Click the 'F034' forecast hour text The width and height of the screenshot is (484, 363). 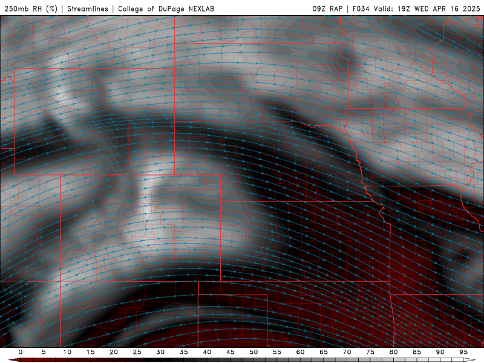[x=361, y=8]
